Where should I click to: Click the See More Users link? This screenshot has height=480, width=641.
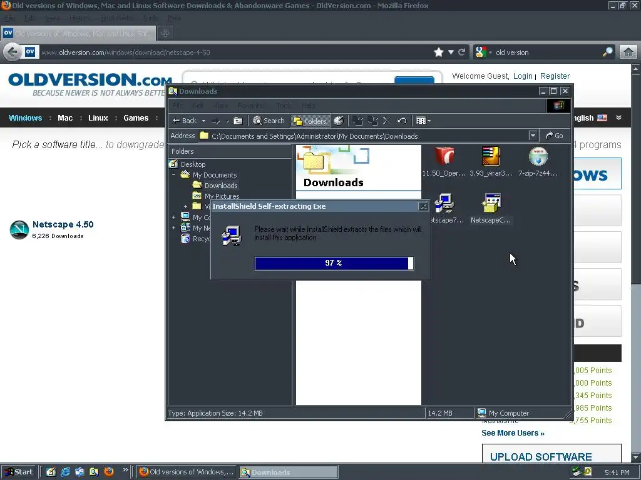pyautogui.click(x=513, y=433)
